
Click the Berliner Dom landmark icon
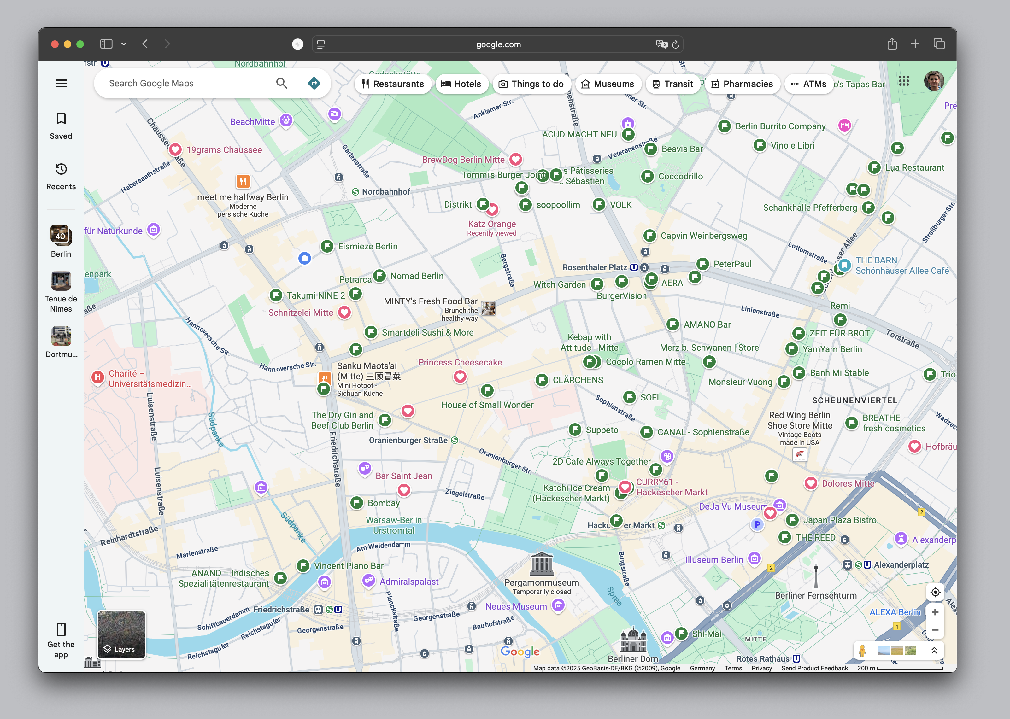click(633, 640)
